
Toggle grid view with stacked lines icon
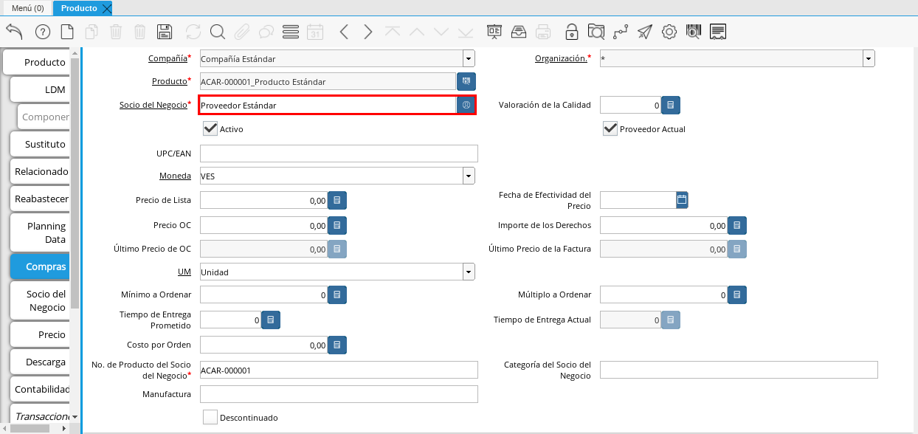point(291,32)
